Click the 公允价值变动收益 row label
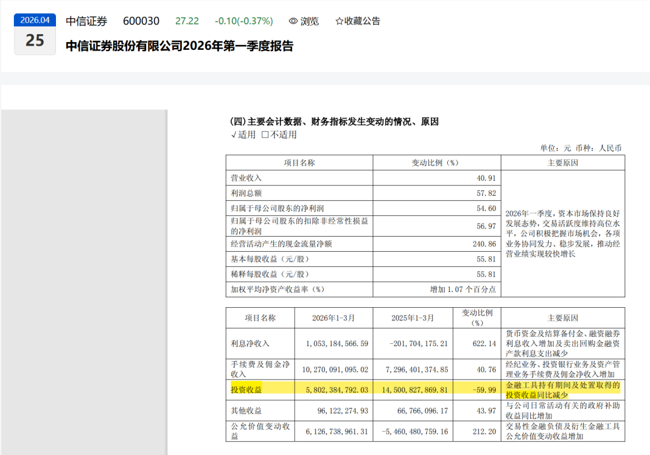Screen dimensions: 650x455 click(x=260, y=431)
